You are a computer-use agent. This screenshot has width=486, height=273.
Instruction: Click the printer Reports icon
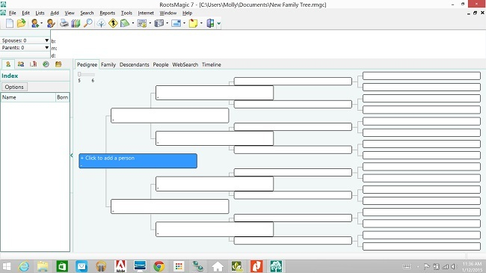(x=64, y=23)
